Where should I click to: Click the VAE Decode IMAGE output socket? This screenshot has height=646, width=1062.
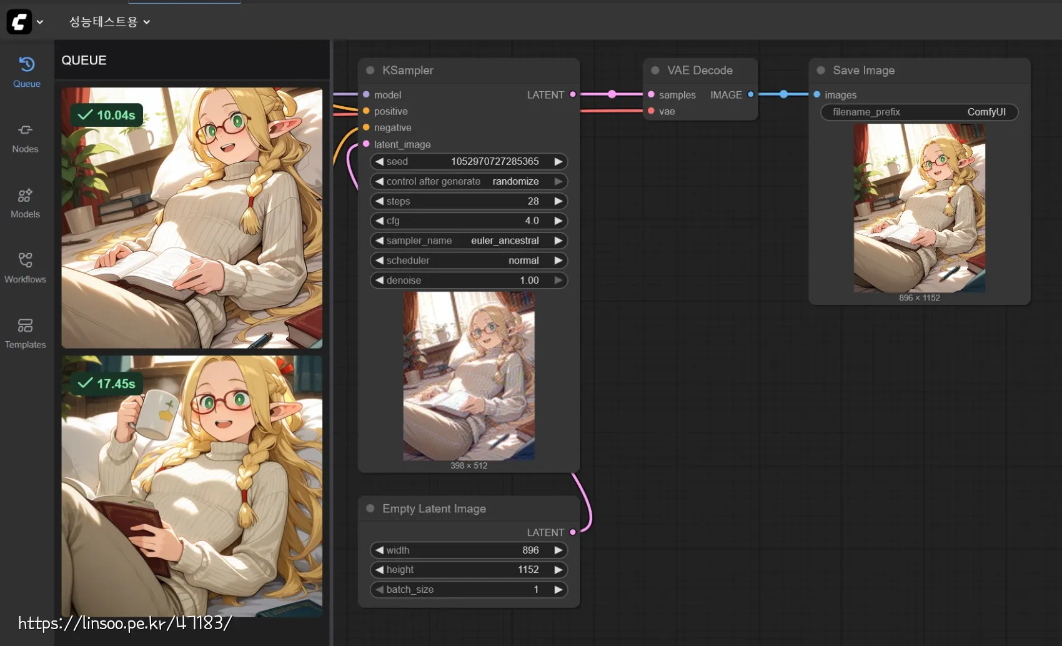750,94
